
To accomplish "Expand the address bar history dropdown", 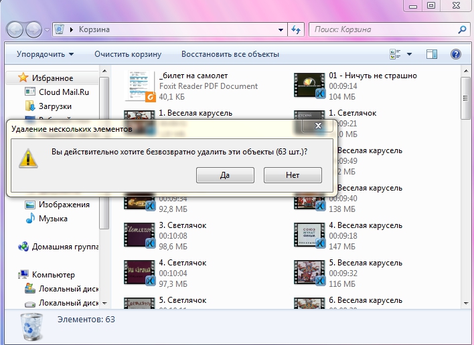I will point(281,29).
